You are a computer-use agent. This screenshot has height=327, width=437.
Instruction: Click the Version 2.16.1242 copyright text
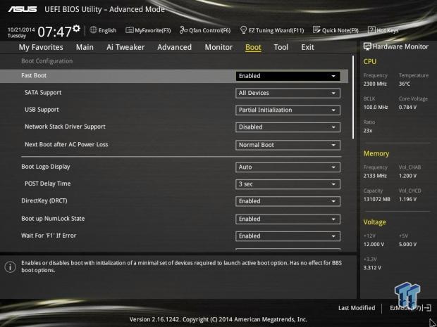click(218, 319)
